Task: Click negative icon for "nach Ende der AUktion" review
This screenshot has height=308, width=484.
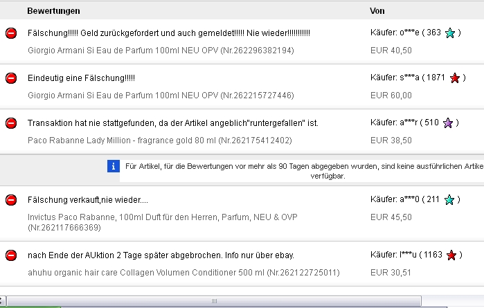Action: (11, 255)
